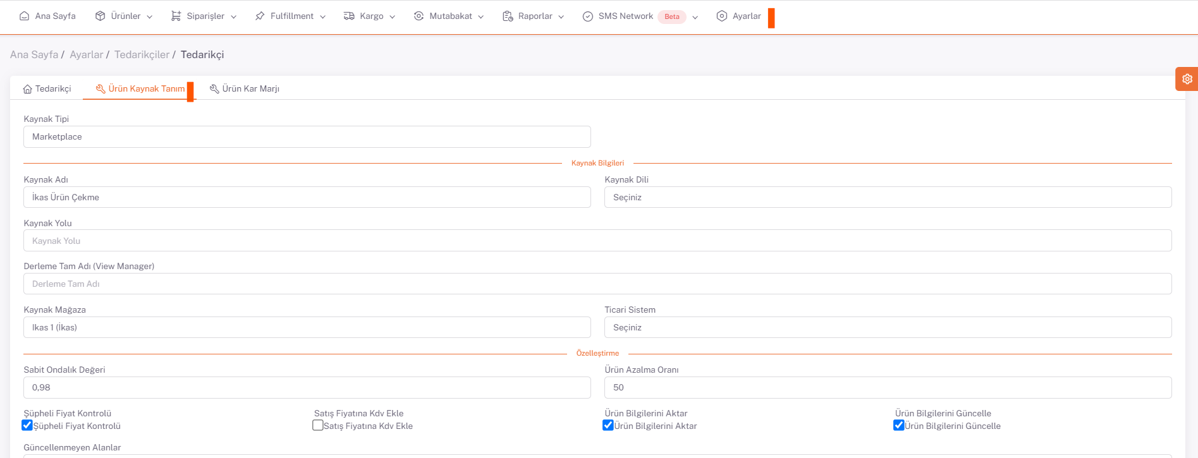1198x458 pixels.
Task: Click the Siparişler cart icon
Action: [x=176, y=16]
